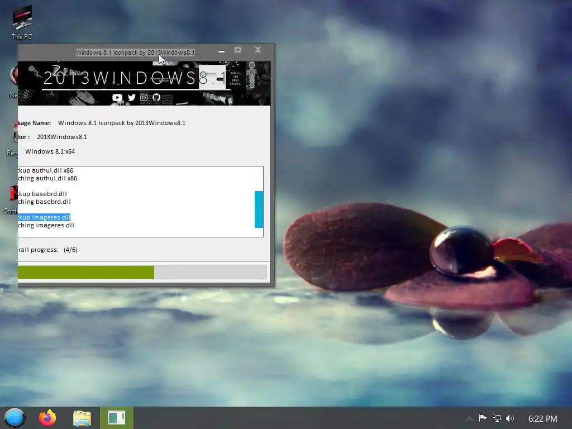The height and width of the screenshot is (429, 572).
Task: Select the 'kup basebrd.dll' log line
Action: tap(42, 194)
